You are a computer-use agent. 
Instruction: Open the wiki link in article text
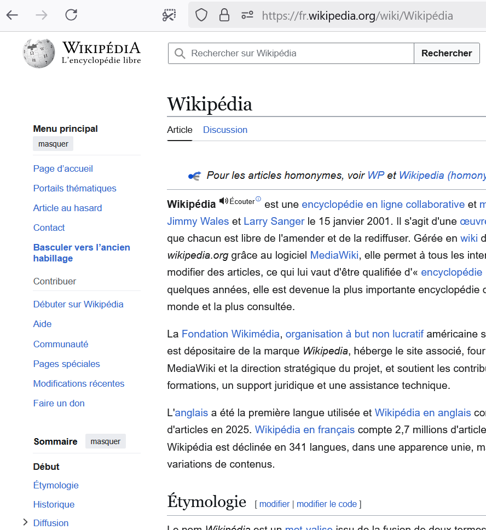click(469, 238)
